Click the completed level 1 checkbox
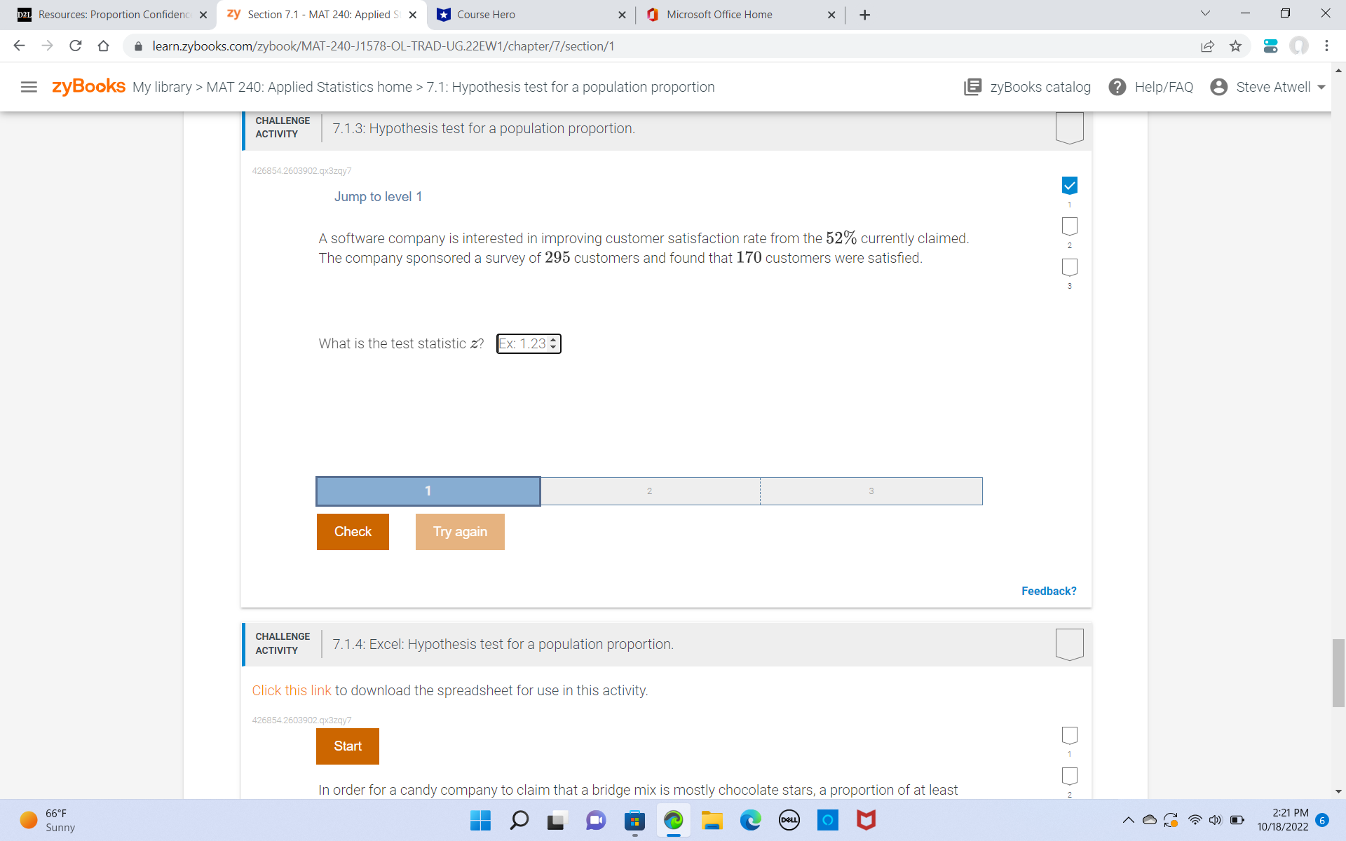The height and width of the screenshot is (841, 1346). click(x=1069, y=185)
